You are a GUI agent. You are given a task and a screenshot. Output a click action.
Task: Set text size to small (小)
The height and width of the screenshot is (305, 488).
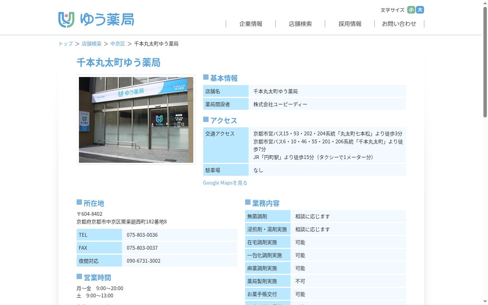(x=411, y=10)
